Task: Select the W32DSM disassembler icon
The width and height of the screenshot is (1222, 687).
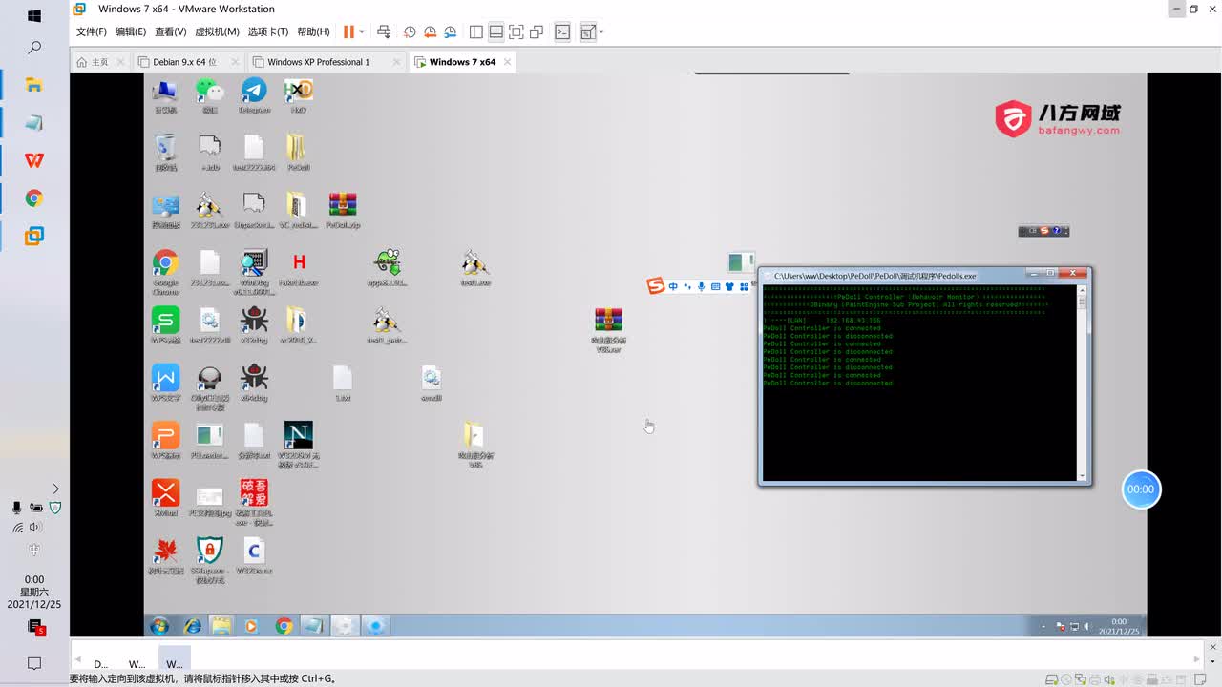Action: pyautogui.click(x=299, y=445)
